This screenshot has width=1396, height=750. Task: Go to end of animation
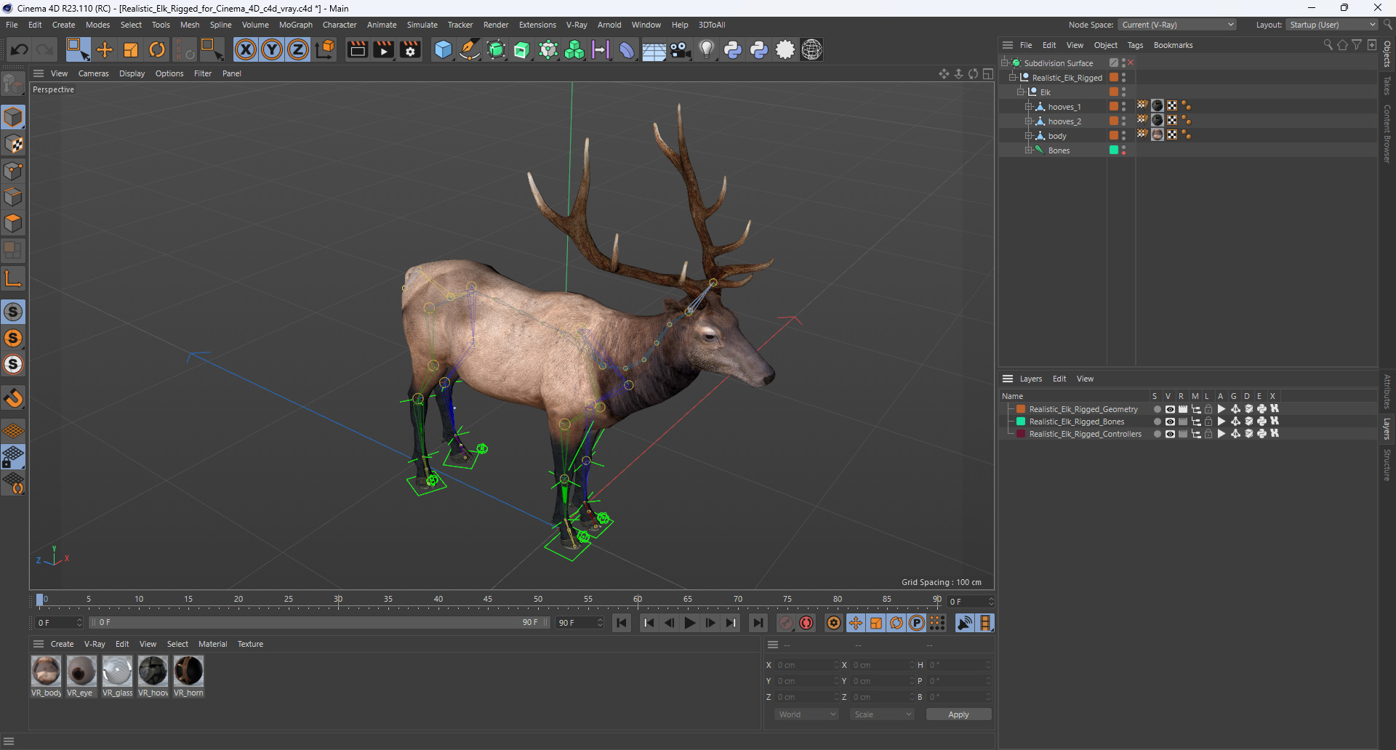(758, 623)
